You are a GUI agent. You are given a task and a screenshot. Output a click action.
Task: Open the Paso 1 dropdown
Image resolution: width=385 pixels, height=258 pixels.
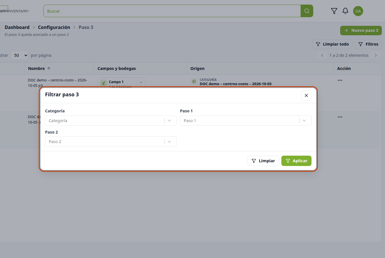point(246,121)
